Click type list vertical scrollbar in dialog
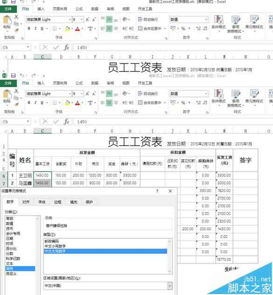Image resolution: width=273 pixels, height=295 pixels. pyautogui.click(x=170, y=256)
